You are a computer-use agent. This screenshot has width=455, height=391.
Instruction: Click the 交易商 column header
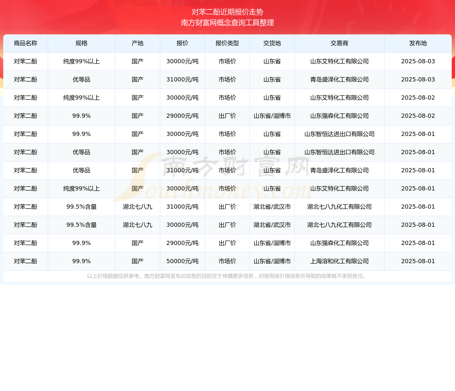click(339, 43)
